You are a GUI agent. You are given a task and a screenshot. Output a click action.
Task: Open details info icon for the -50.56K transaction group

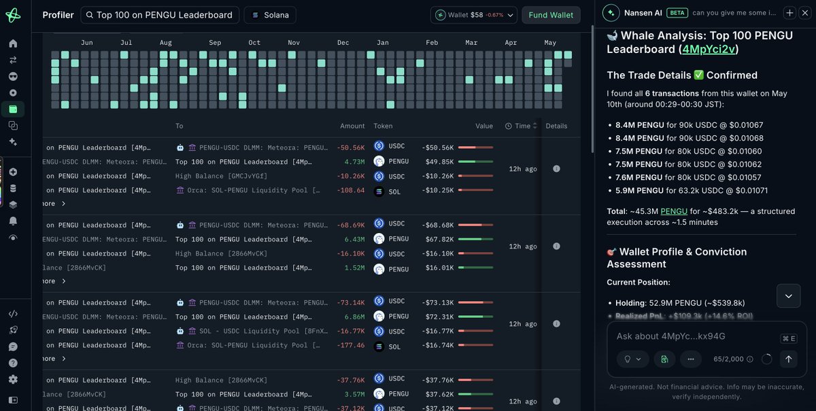[556, 168]
